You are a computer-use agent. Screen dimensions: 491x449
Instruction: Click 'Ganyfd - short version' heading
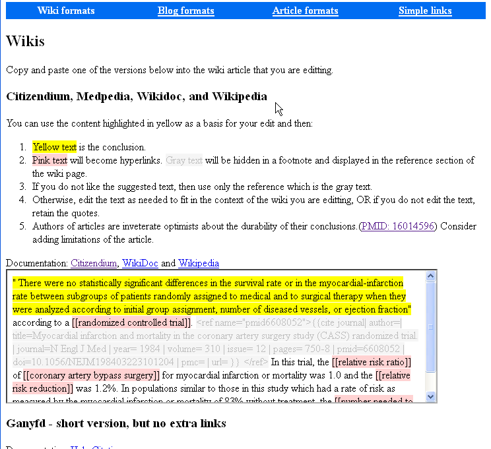[116, 424]
